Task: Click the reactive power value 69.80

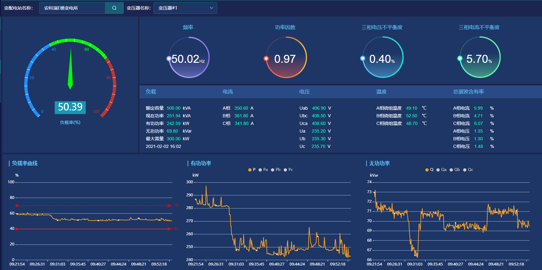Action: pos(172,131)
